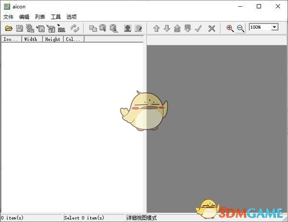Sort by the Width column header
Viewport: 288px width, 222px height.
[32, 39]
